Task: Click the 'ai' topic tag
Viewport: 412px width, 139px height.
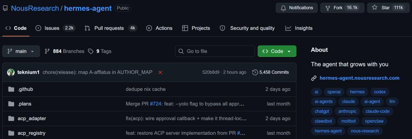Action: coord(316,92)
